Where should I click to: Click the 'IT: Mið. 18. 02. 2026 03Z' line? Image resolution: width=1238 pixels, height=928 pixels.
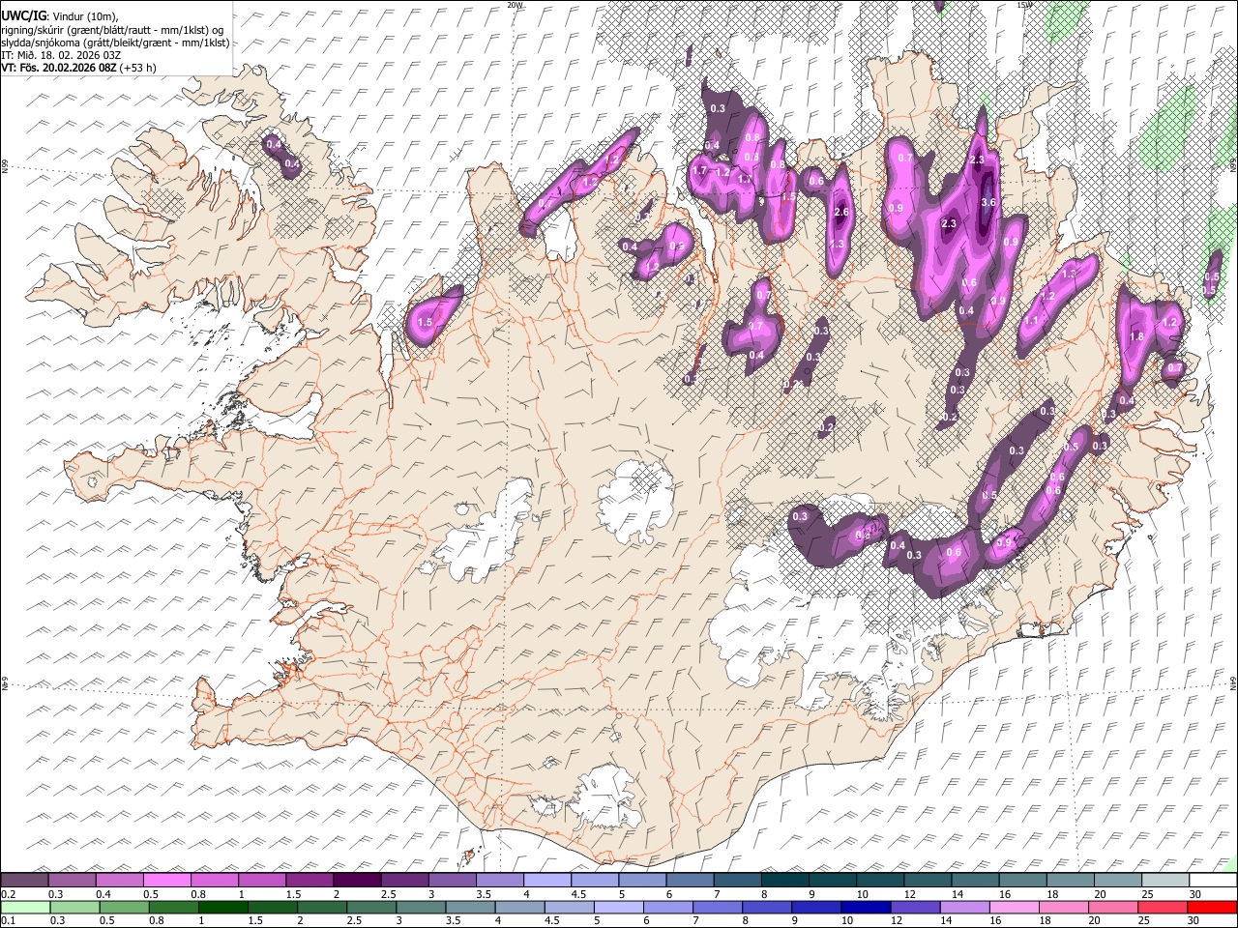(x=62, y=55)
